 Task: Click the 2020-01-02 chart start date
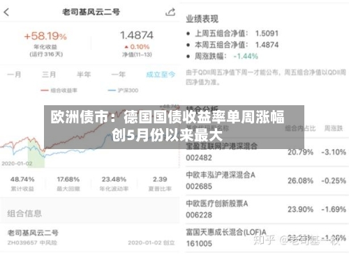pos(17,164)
